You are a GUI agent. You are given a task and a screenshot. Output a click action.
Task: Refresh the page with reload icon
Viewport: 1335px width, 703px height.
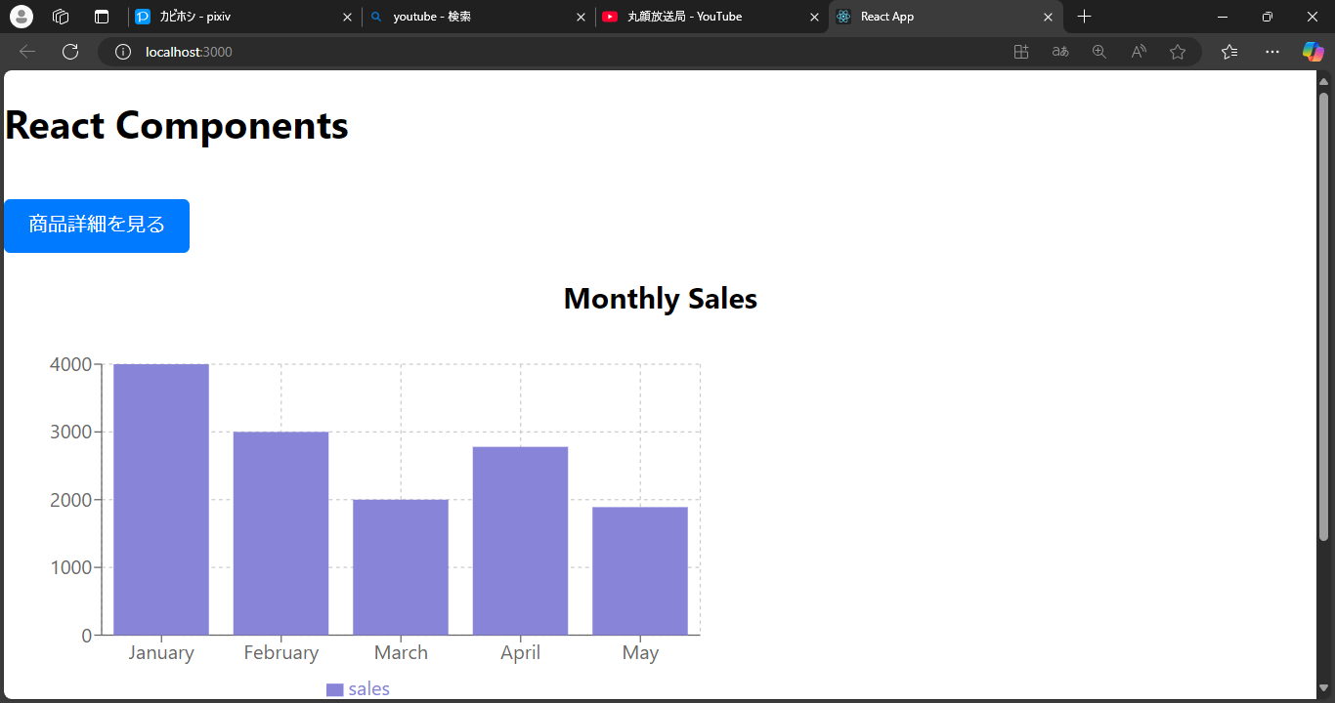point(70,52)
